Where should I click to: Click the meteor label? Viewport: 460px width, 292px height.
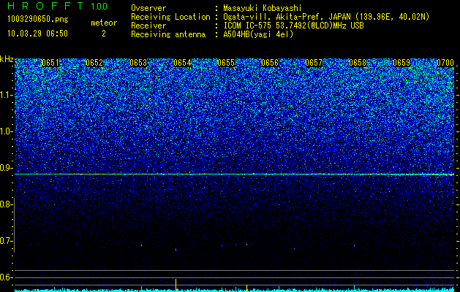click(x=104, y=23)
